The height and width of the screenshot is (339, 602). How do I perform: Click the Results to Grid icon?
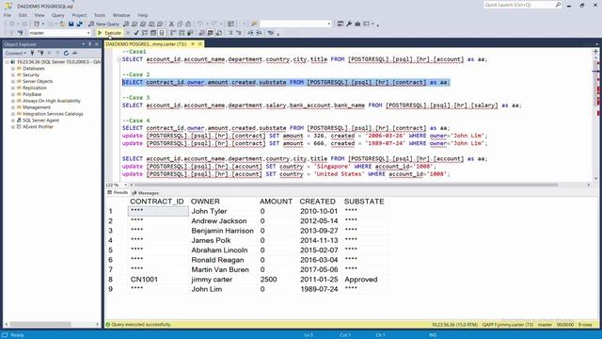(211, 33)
